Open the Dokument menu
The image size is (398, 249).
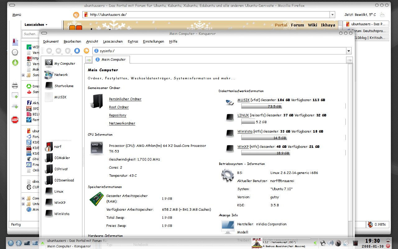[51, 41]
